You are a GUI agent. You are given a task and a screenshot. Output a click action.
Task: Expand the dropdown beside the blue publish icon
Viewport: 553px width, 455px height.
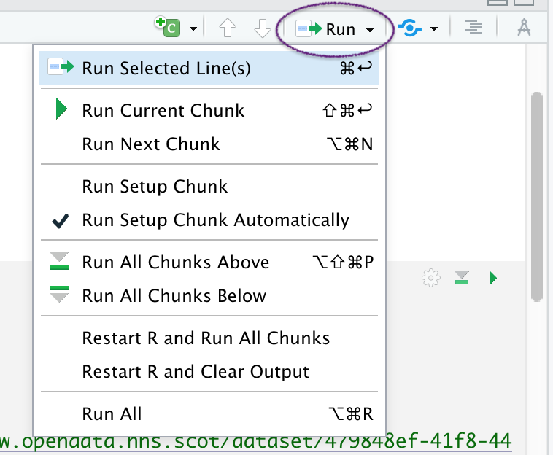pyautogui.click(x=434, y=30)
